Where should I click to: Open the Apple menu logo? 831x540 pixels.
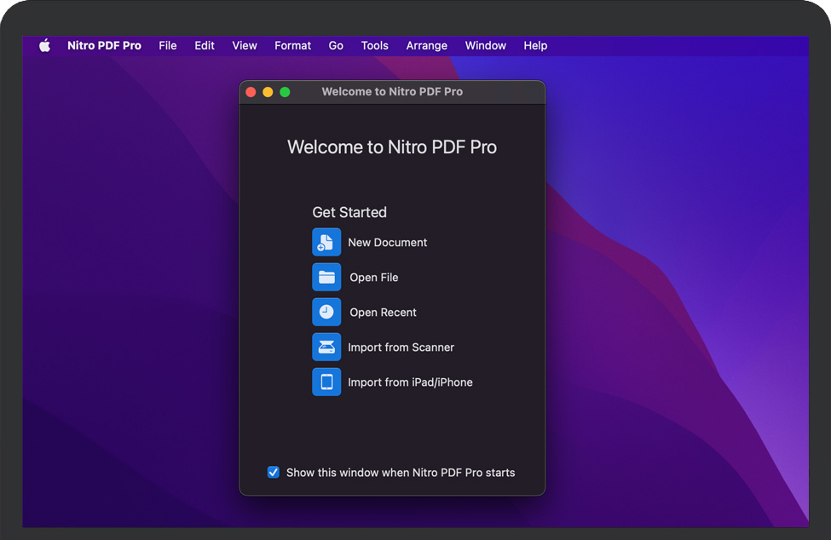[x=44, y=46]
